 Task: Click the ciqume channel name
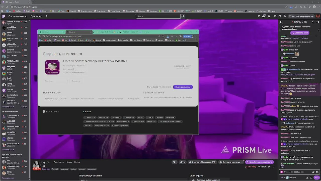click(x=45, y=162)
